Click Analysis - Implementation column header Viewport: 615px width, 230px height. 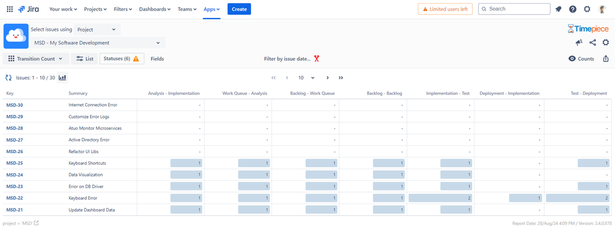coord(174,93)
